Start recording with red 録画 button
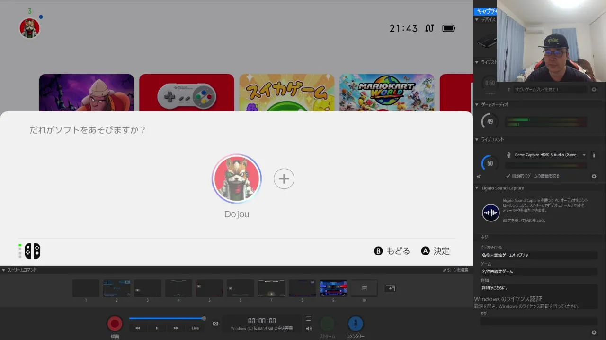Screen dimensions: 606x340 [x=115, y=324]
